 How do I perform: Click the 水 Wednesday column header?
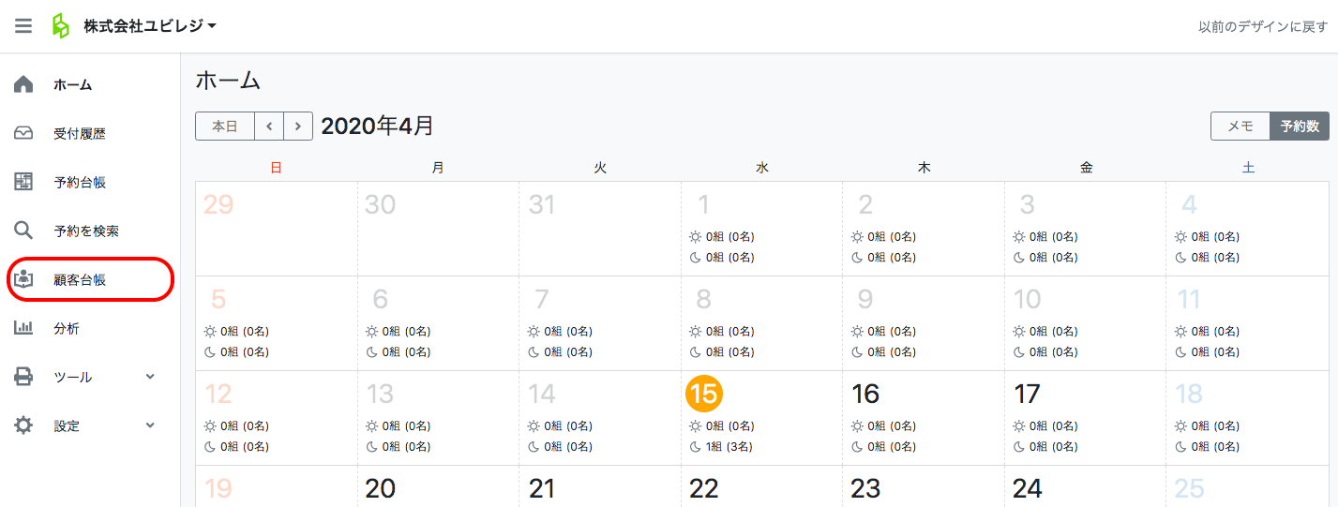click(x=762, y=168)
